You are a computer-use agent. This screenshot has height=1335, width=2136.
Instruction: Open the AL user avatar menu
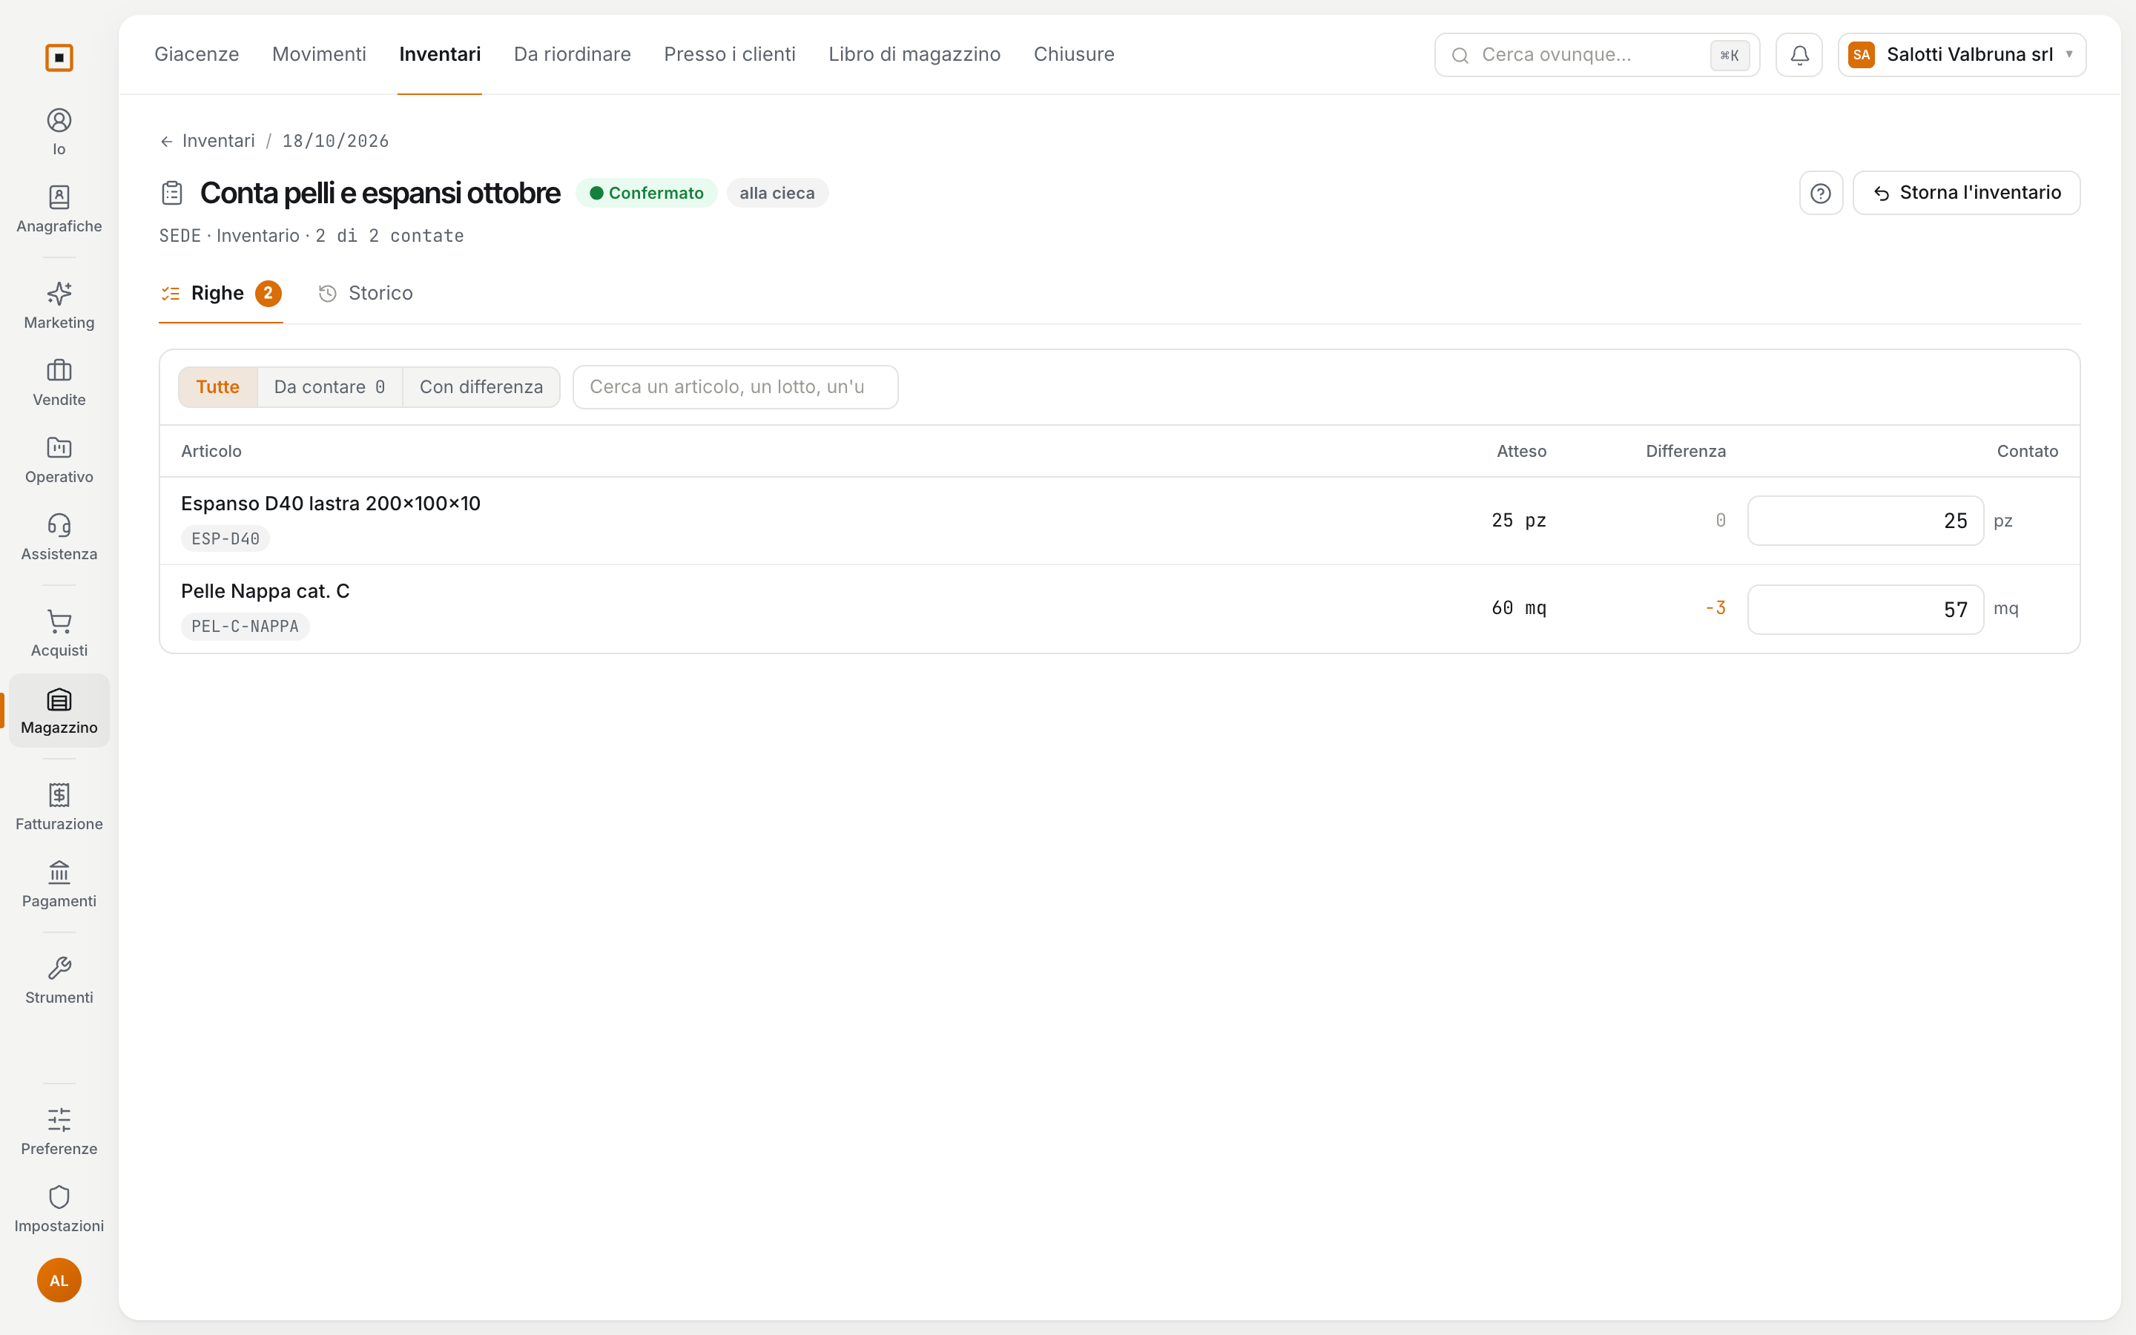pyautogui.click(x=59, y=1279)
